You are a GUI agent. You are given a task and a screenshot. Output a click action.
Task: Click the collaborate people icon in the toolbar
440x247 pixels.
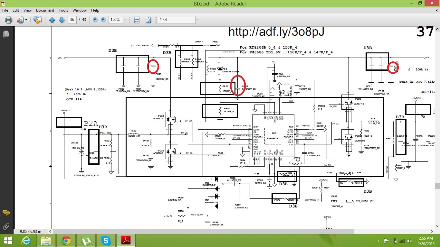(20, 20)
